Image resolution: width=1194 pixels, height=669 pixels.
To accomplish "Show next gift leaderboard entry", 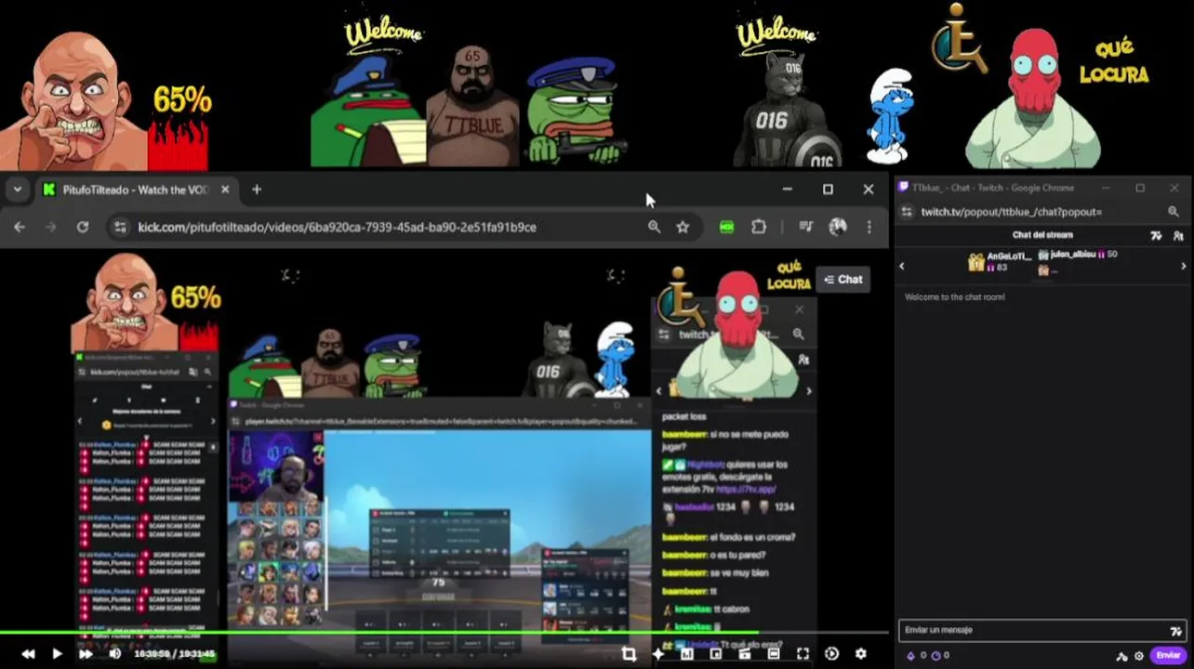I will click(x=1184, y=266).
